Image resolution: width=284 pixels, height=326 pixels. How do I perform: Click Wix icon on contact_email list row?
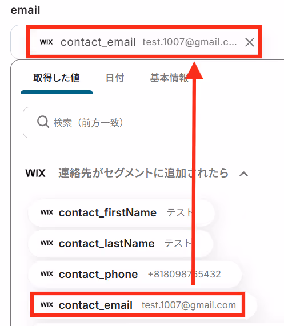(47, 304)
